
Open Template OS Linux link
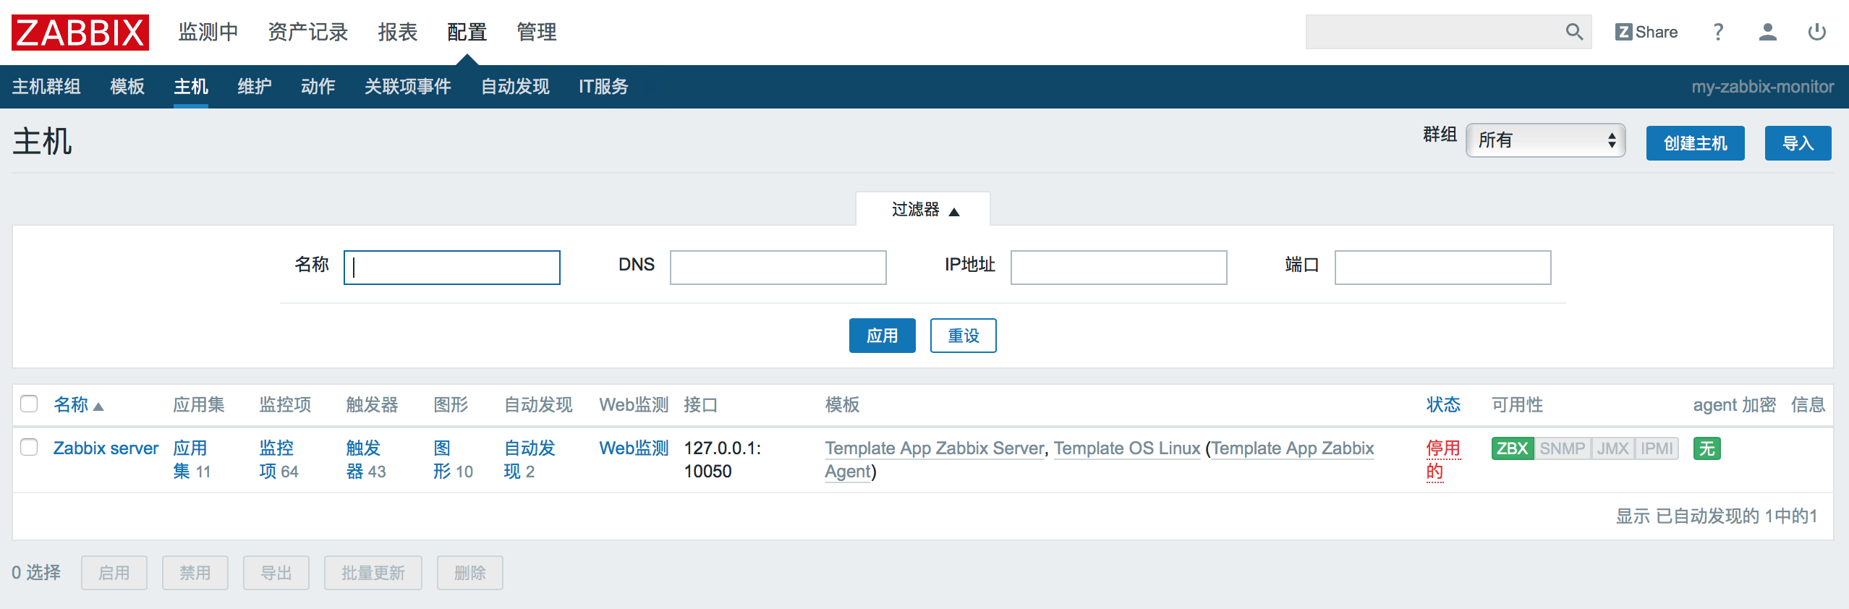point(1127,448)
